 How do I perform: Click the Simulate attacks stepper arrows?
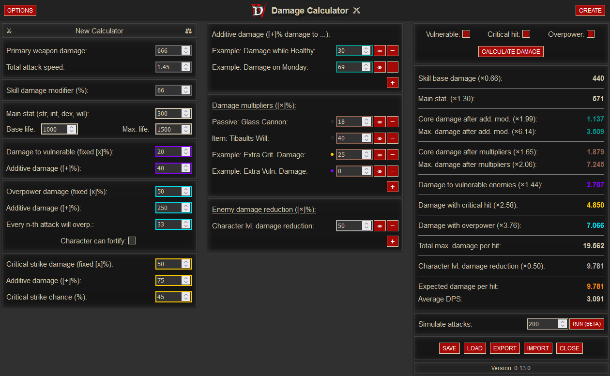click(562, 324)
